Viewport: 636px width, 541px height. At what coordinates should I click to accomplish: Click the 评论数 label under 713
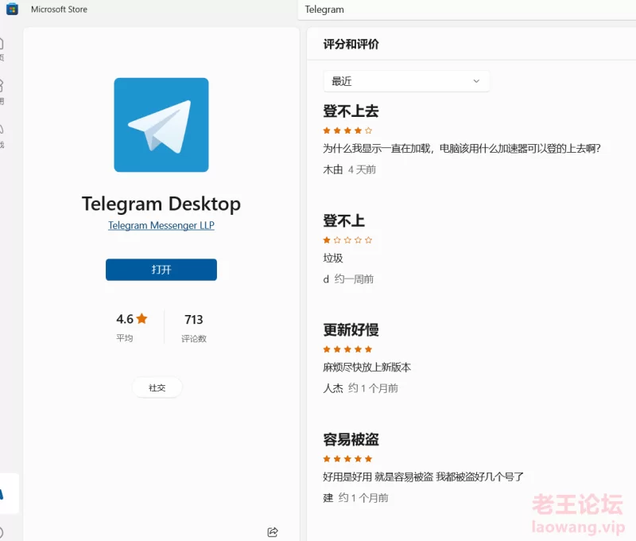click(x=194, y=338)
